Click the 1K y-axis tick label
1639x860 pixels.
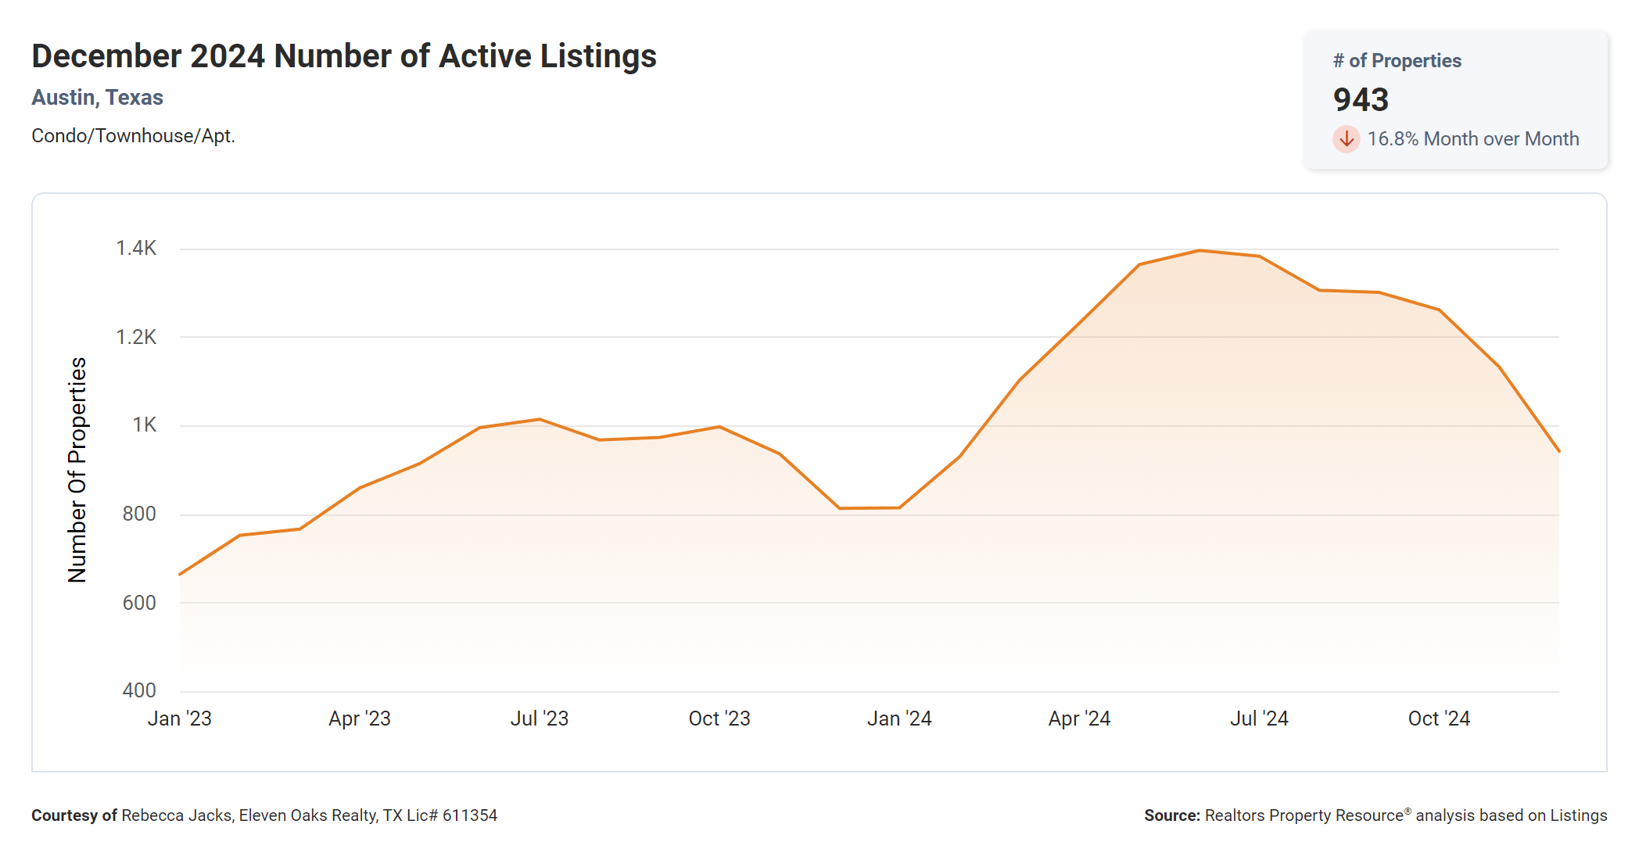tap(144, 425)
